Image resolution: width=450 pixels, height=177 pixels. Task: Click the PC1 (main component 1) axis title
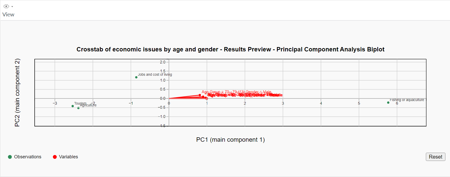(x=230, y=140)
